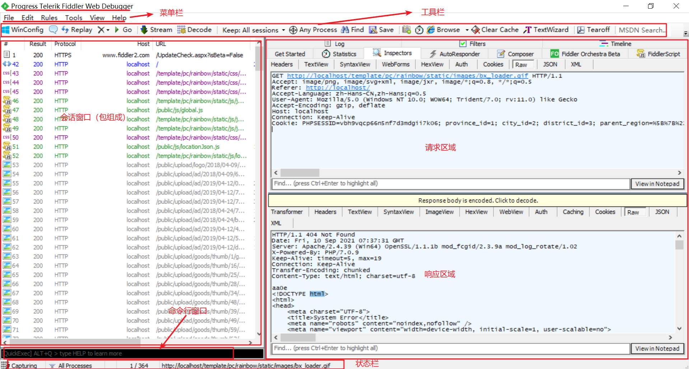Viewport: 689px width, 369px height.
Task: Click response pane vertical scrollbar thumb
Action: (x=679, y=245)
